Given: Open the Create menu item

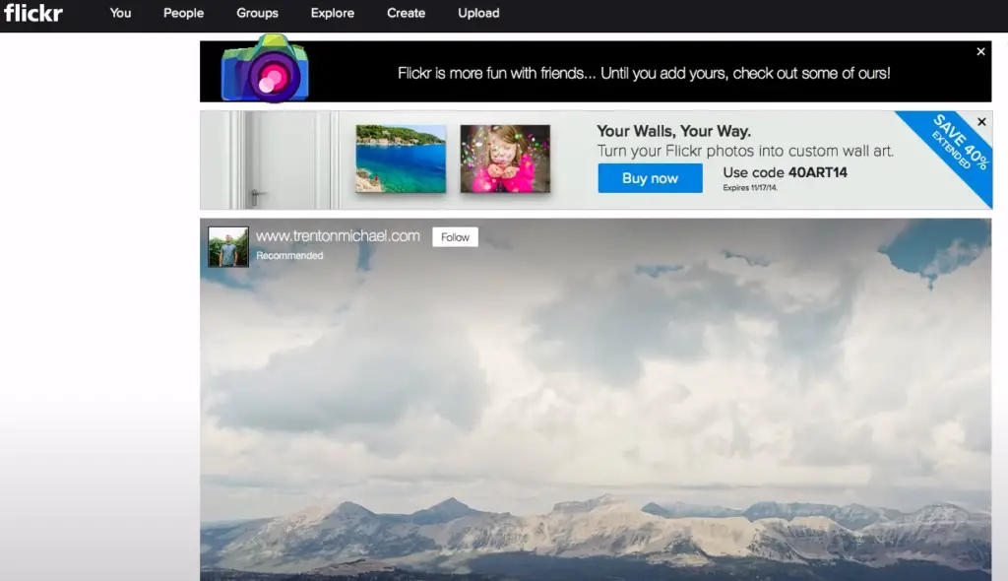Looking at the screenshot, I should click(406, 13).
